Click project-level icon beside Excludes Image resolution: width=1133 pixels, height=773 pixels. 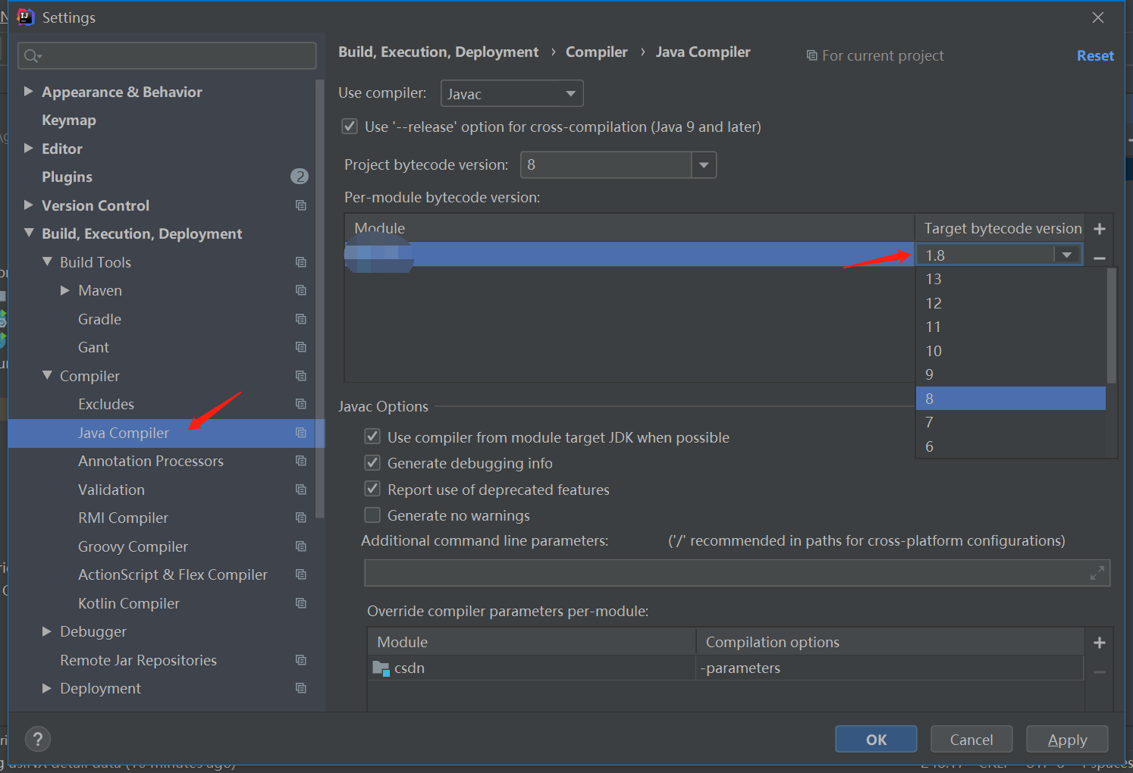pos(301,404)
